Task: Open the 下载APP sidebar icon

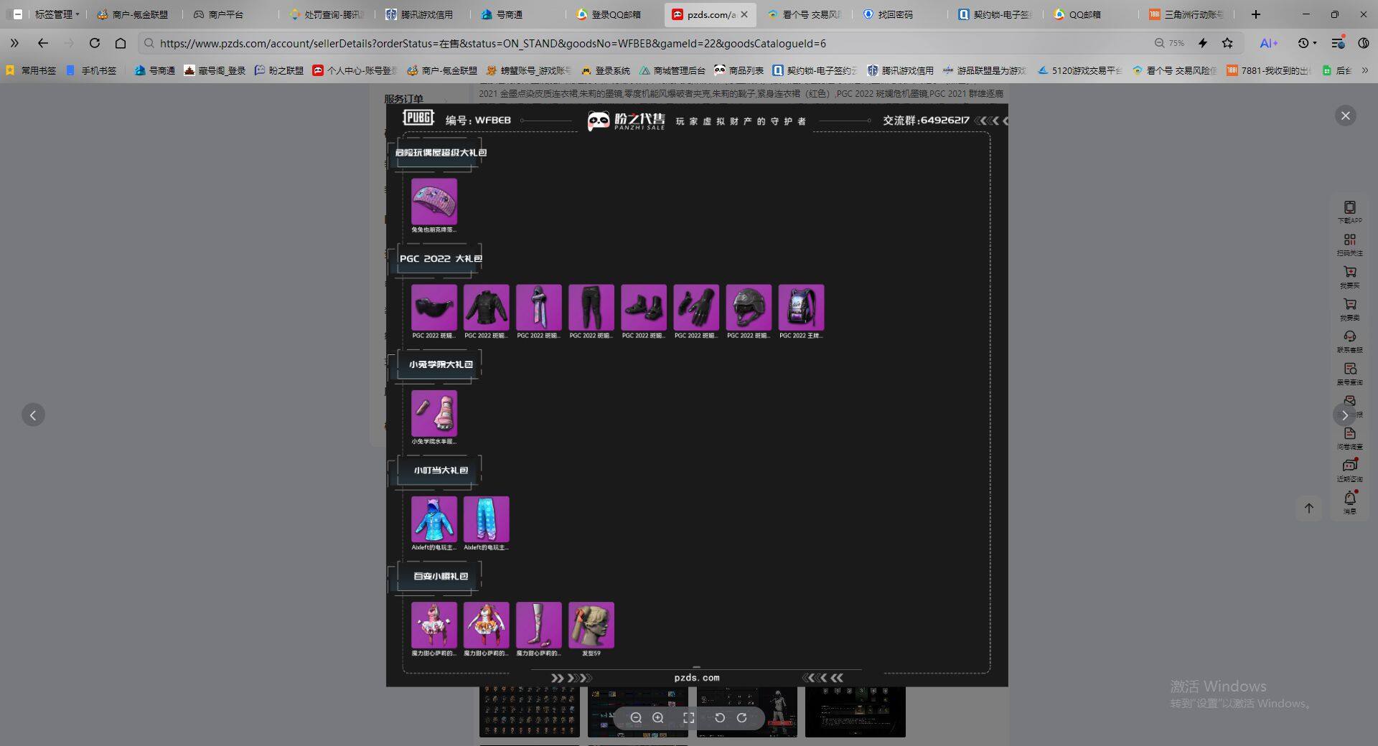Action: tap(1350, 212)
